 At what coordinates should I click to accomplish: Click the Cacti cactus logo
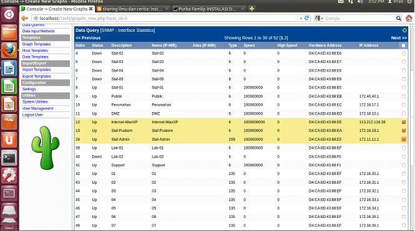click(x=46, y=148)
